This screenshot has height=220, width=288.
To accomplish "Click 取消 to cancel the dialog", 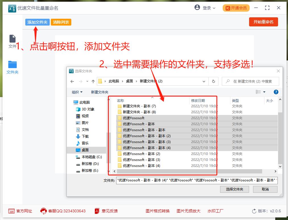I will click(x=265, y=189).
